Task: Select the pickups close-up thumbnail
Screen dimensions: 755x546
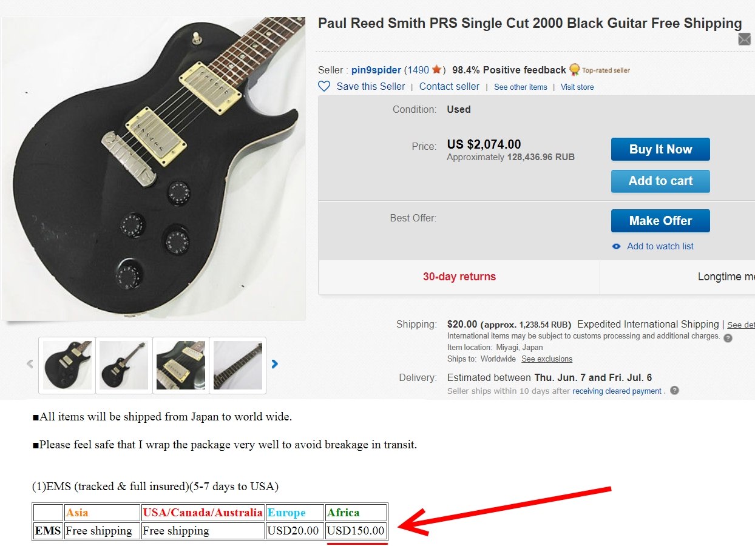Action: tap(181, 365)
